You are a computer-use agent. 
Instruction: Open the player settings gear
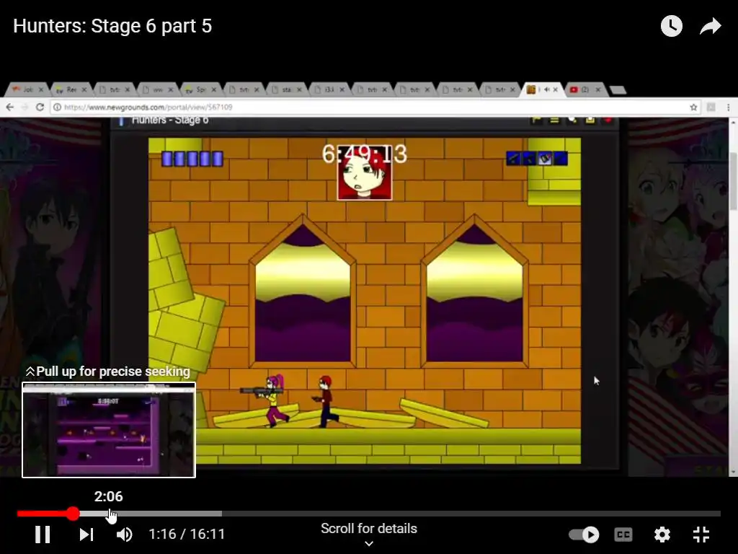tap(662, 535)
